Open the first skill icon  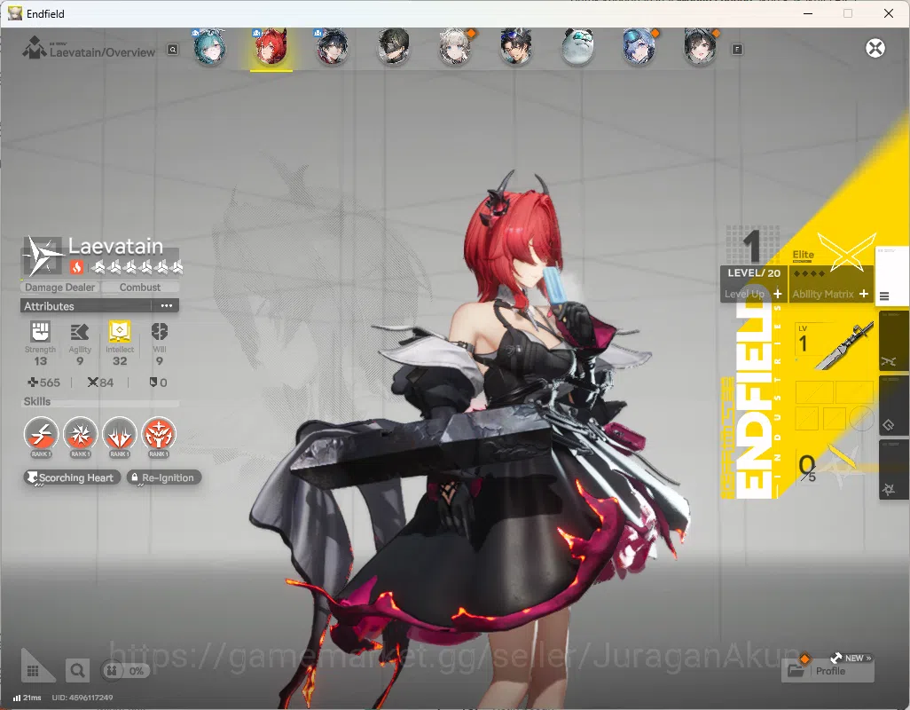point(41,436)
